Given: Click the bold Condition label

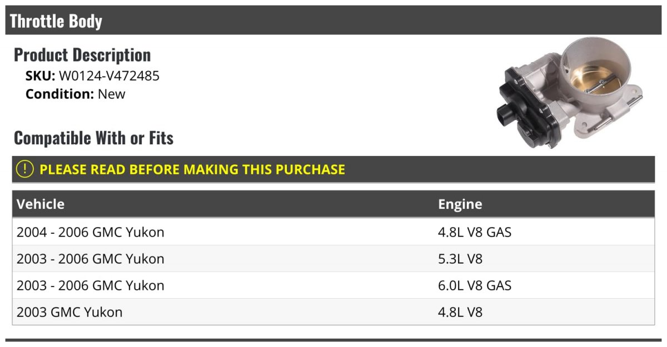Looking at the screenshot, I should [59, 94].
